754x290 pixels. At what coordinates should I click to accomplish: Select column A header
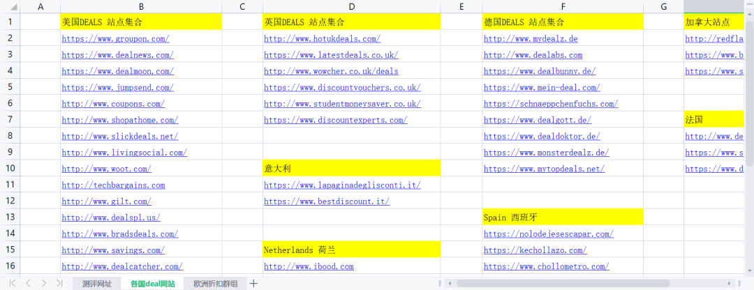(x=40, y=7)
